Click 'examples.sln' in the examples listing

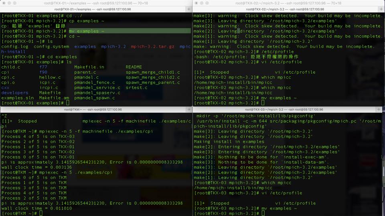17,98
